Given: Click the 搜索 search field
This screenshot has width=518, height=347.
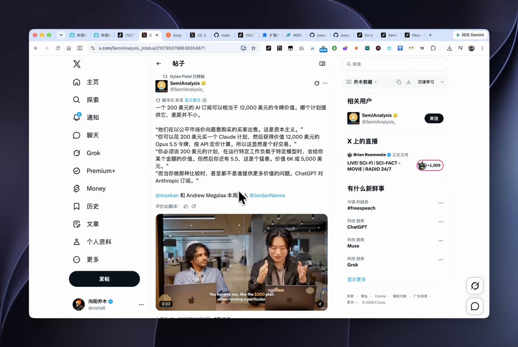Looking at the screenshot, I should (395, 64).
